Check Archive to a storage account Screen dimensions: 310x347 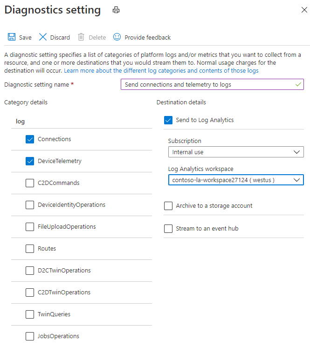pyautogui.click(x=168, y=206)
